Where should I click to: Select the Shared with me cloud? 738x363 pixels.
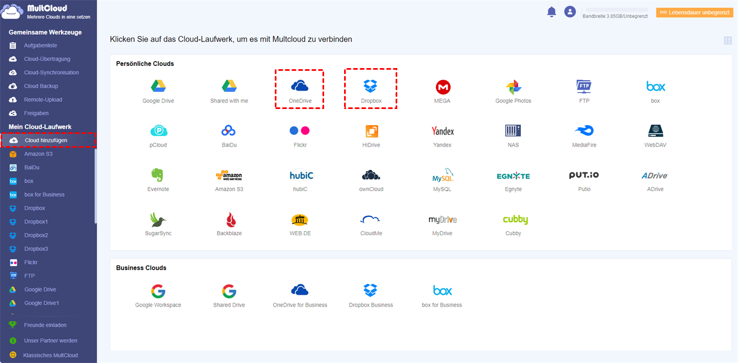[x=229, y=91]
